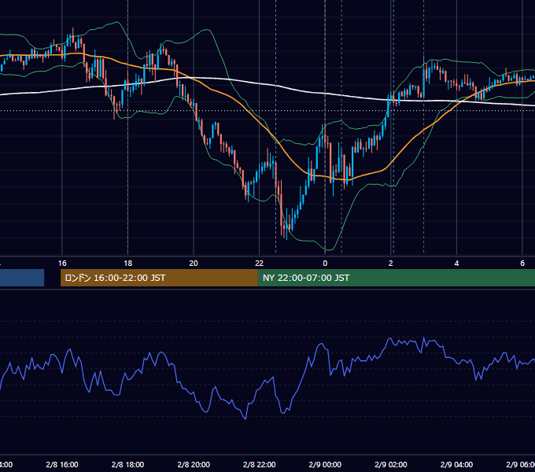Click the 22 hour label on chart axis
The width and height of the screenshot is (535, 472).
(x=260, y=264)
